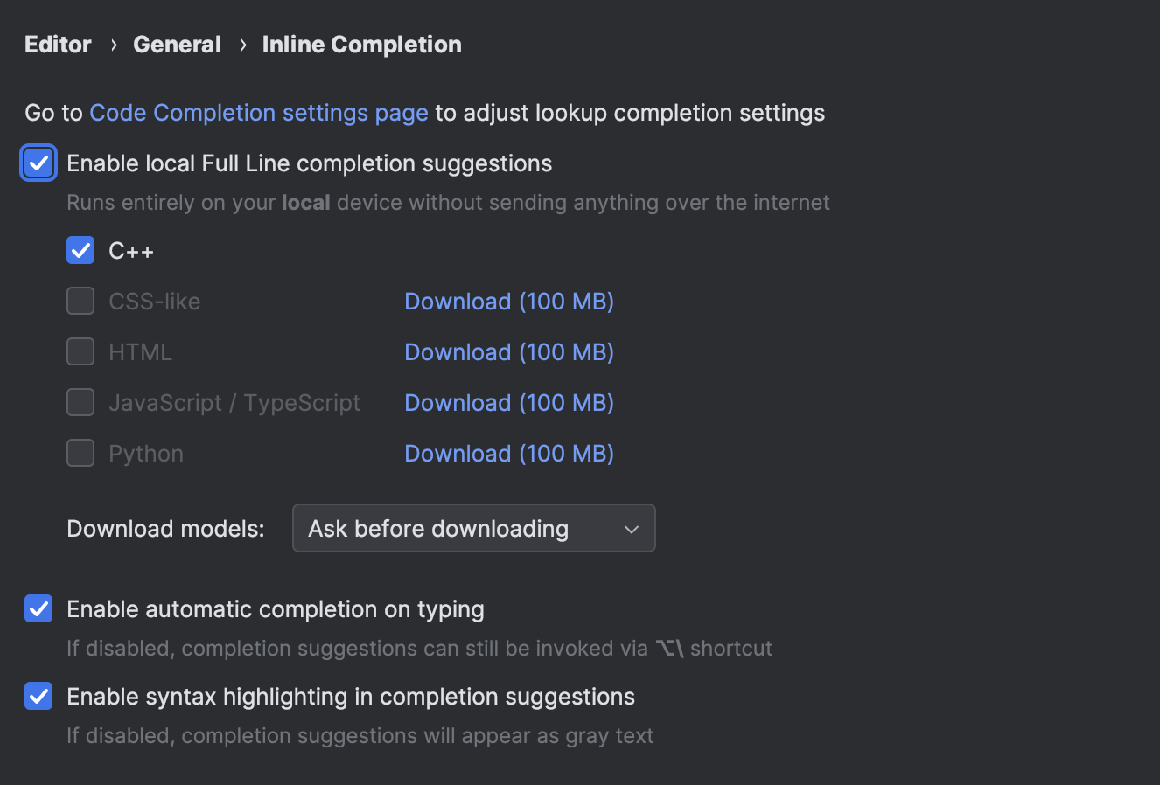Enable CSS-like completion support
Image resolution: width=1160 pixels, height=785 pixels.
click(80, 301)
